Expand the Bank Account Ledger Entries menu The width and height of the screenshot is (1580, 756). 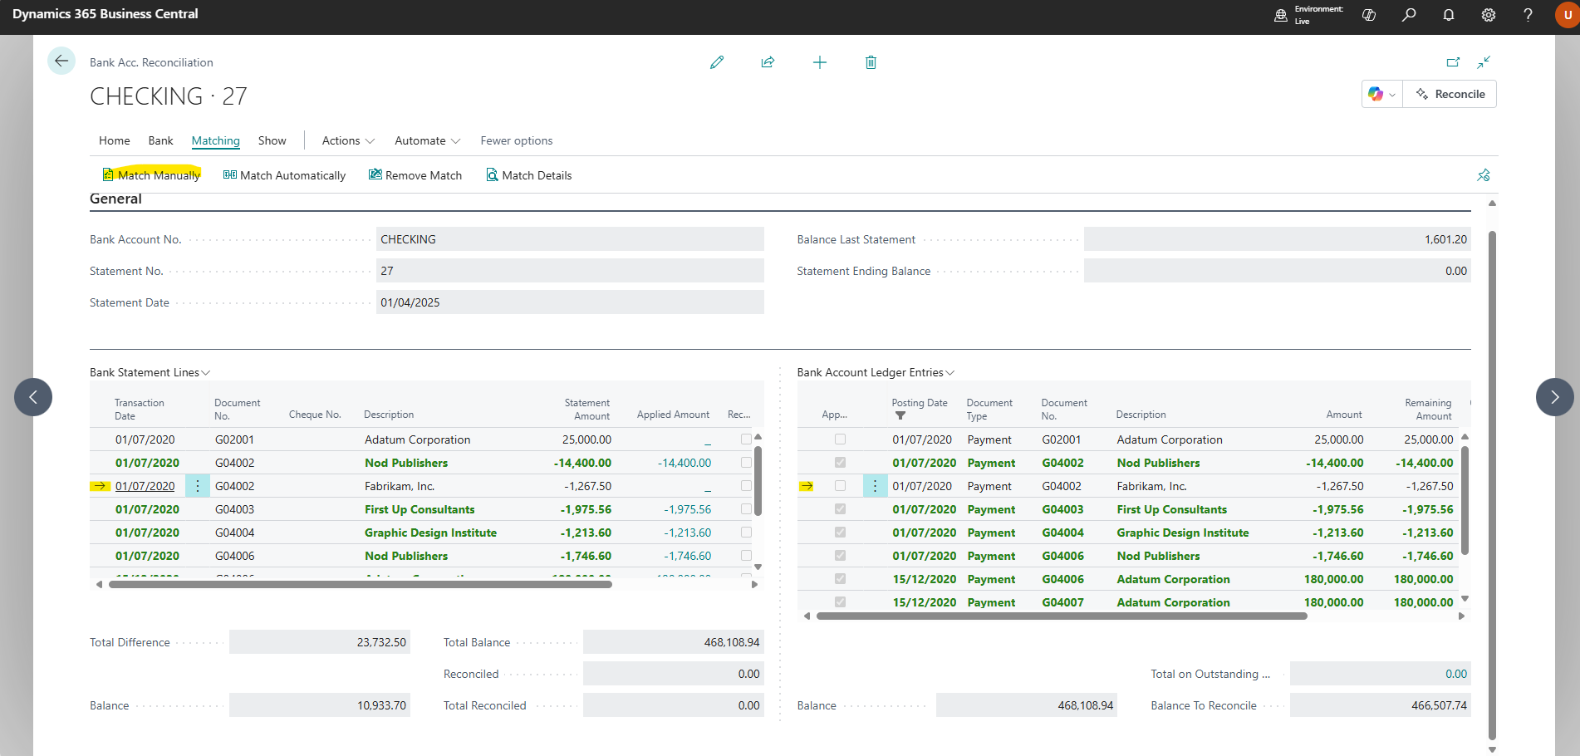coord(876,373)
